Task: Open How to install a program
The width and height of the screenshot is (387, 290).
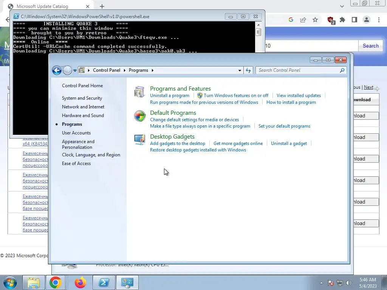Action: coord(291,102)
